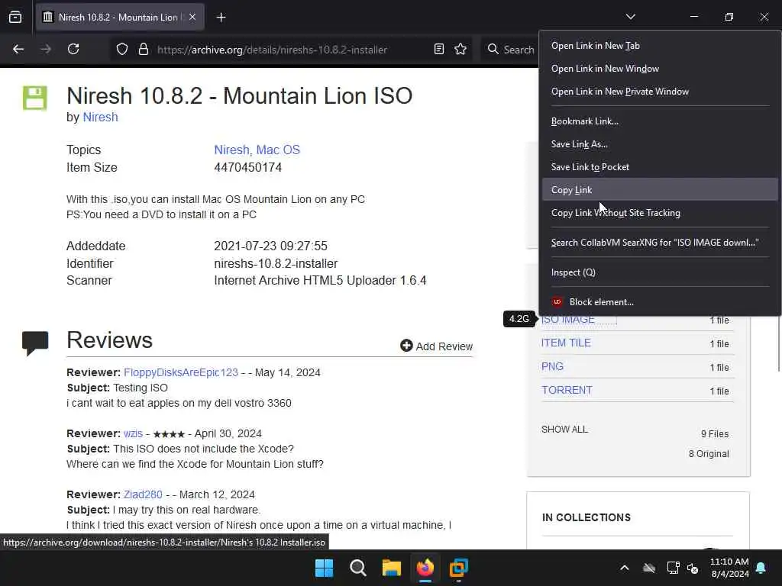Open clock showing 11:10 AM
Viewport: 782px width, 586px height.
(x=729, y=568)
